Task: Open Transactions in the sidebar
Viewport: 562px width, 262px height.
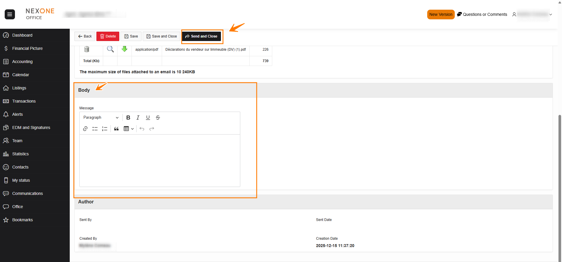Action: click(24, 101)
